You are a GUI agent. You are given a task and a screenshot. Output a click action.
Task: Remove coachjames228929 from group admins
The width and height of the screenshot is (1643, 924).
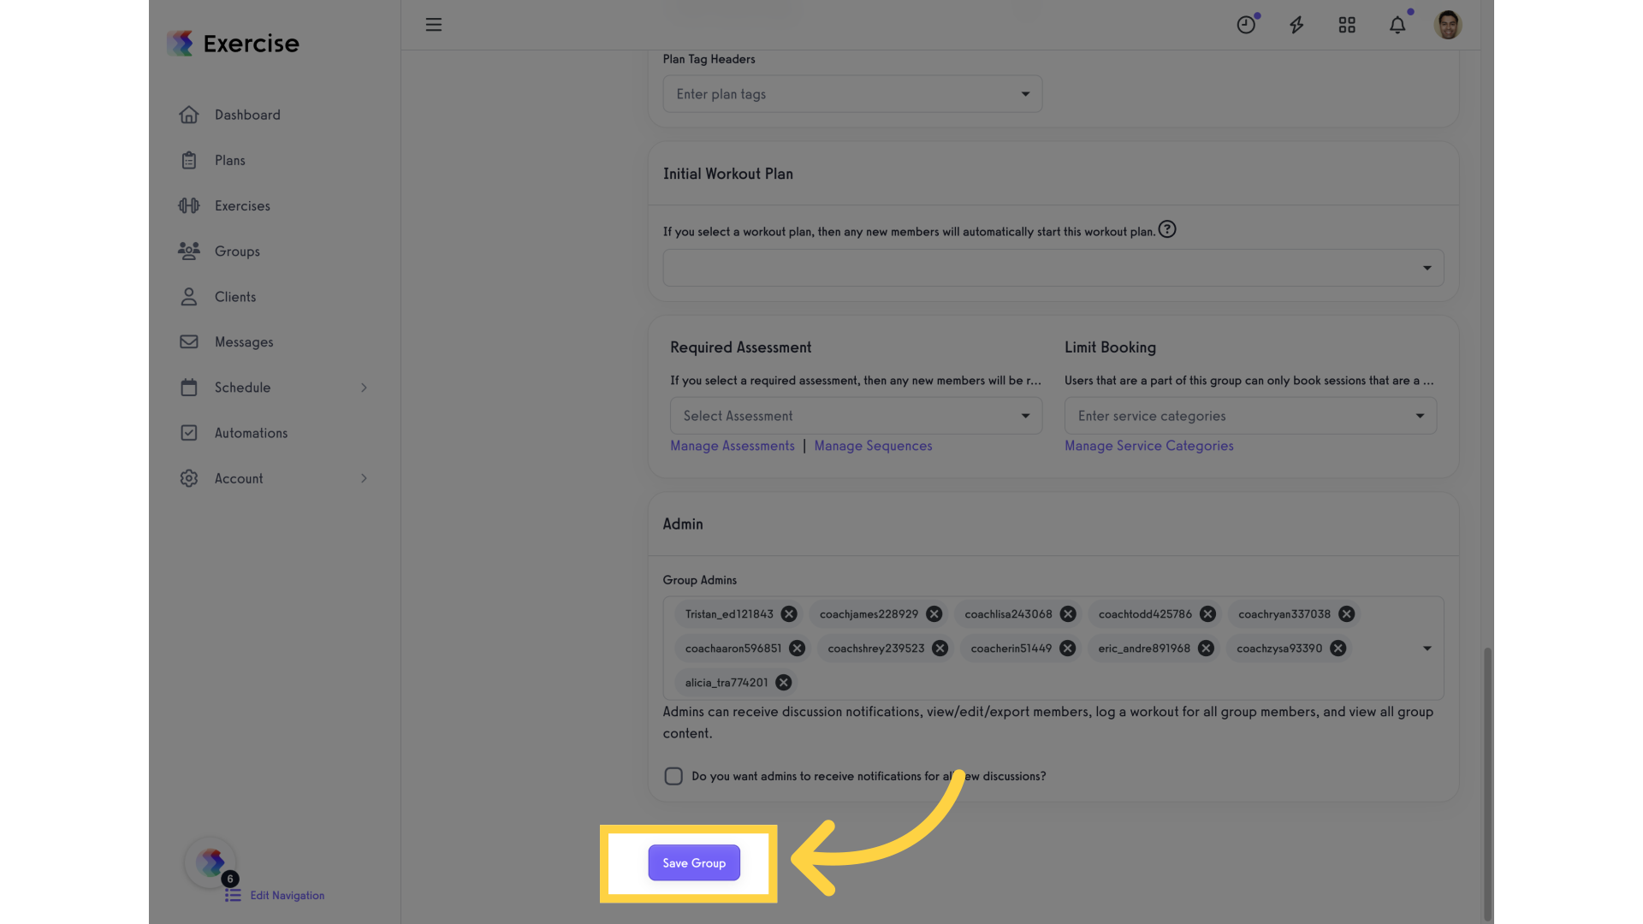click(934, 614)
